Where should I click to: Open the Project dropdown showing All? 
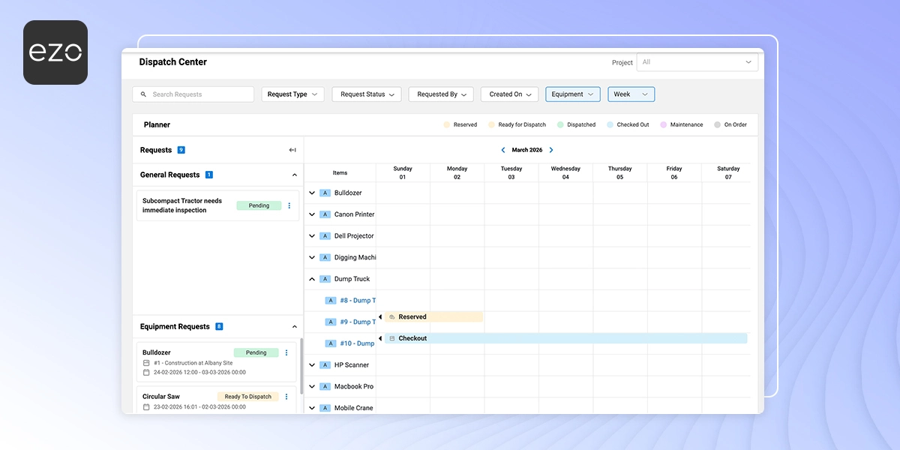697,62
